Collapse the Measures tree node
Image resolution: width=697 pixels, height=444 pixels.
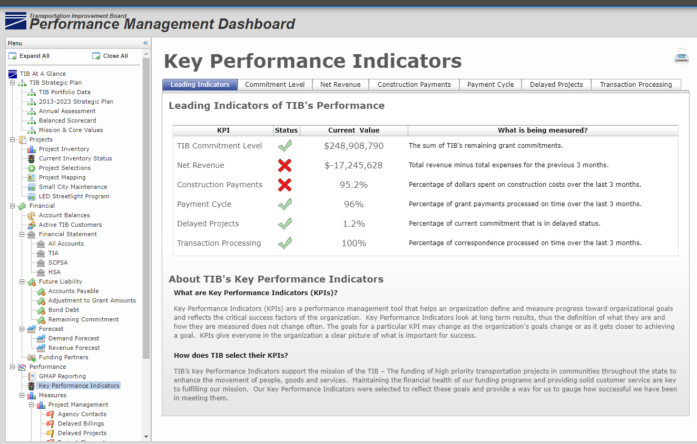pyautogui.click(x=22, y=395)
